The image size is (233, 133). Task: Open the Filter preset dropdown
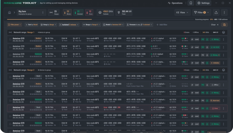(15, 25)
